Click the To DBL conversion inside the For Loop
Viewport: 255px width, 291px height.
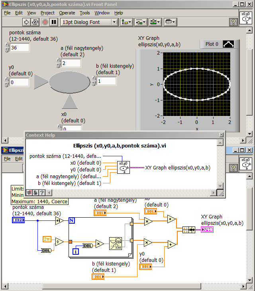pos(88,246)
